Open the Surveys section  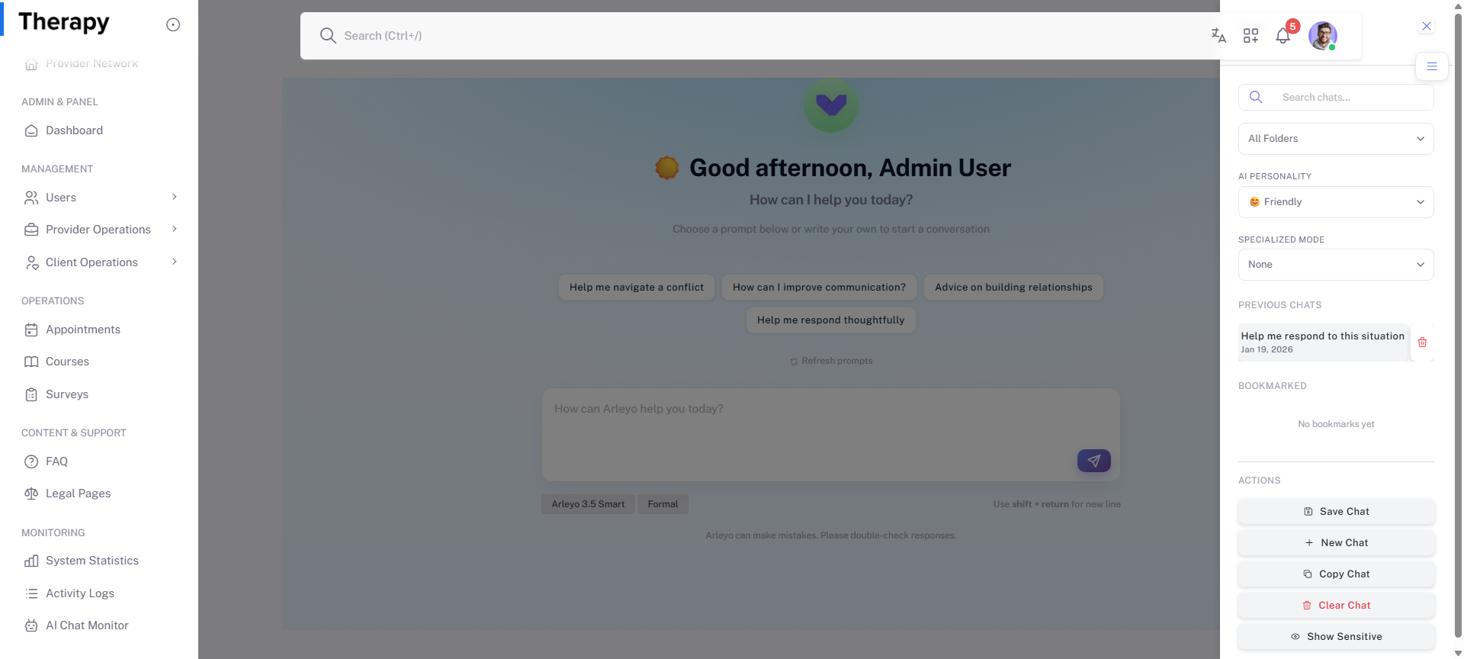(x=99, y=394)
